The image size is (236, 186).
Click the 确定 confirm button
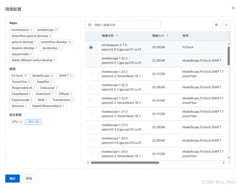(13, 178)
